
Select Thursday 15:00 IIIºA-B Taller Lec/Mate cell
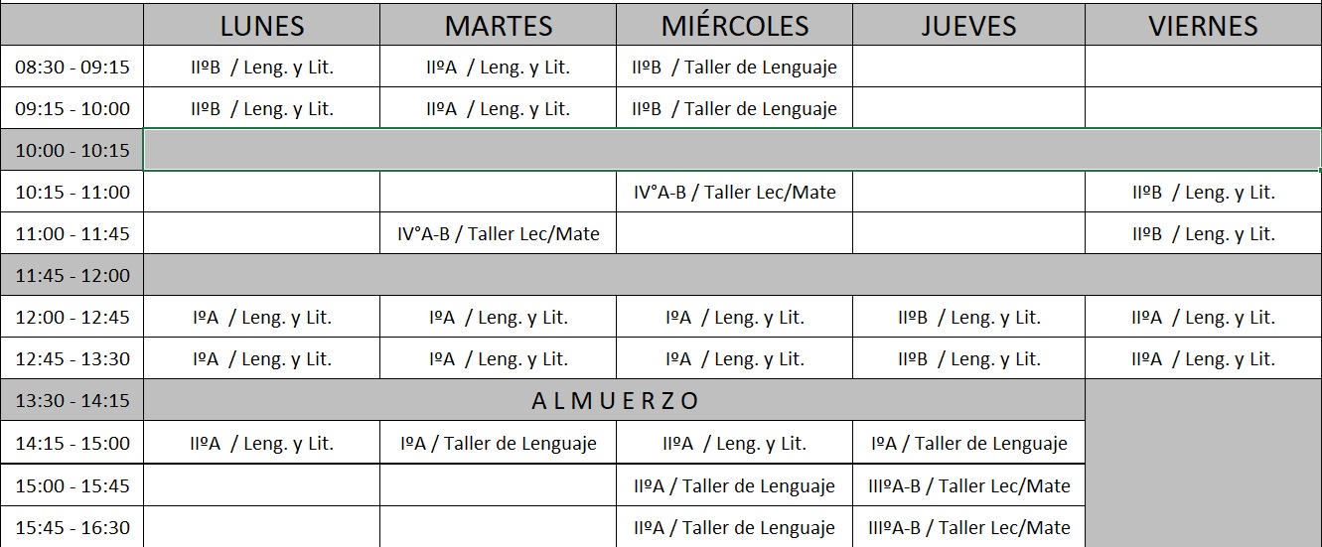pyautogui.click(x=968, y=485)
